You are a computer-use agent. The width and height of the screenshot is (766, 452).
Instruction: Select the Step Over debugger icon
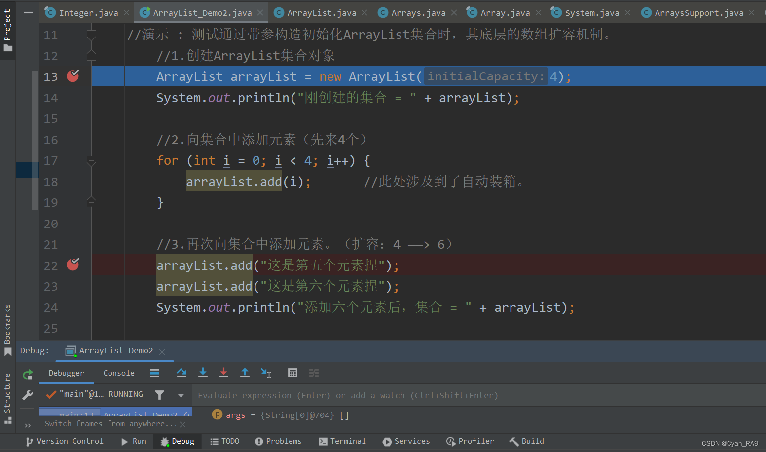[181, 373]
